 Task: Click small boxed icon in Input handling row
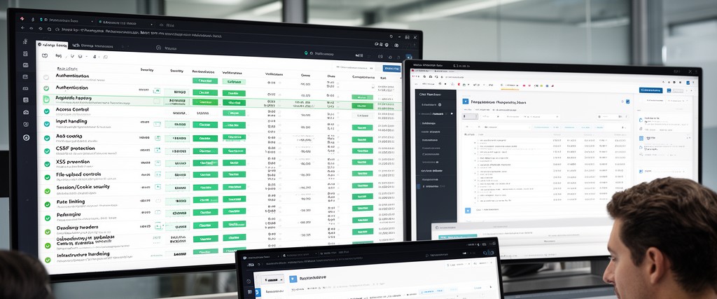(x=158, y=124)
